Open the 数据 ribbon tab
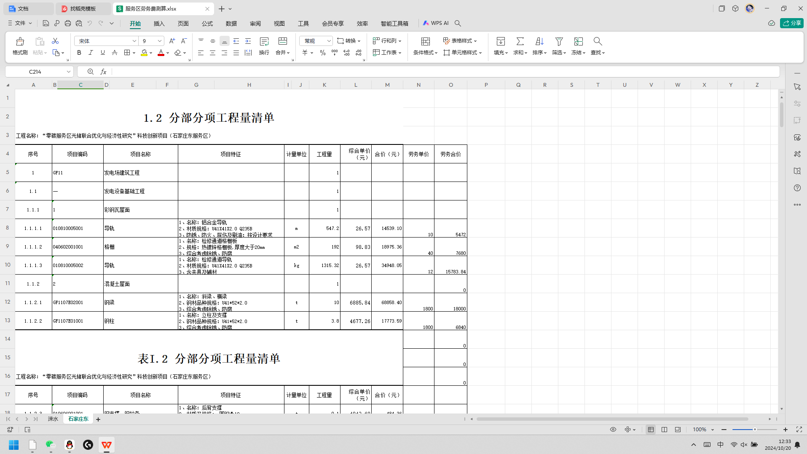 coord(231,24)
